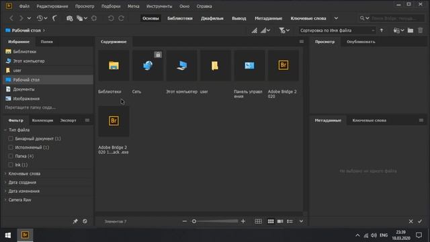The height and width of the screenshot is (242, 430).
Task: Expand the path chevron after Рабочий стол
Action: point(44,30)
